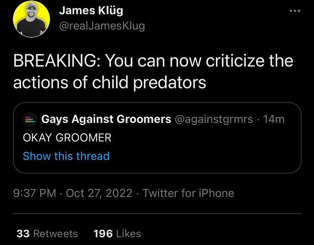Viewport: 314px width, 245px height.
Task: Tap the OKAY GROOMER quoted text
Action: (67, 138)
